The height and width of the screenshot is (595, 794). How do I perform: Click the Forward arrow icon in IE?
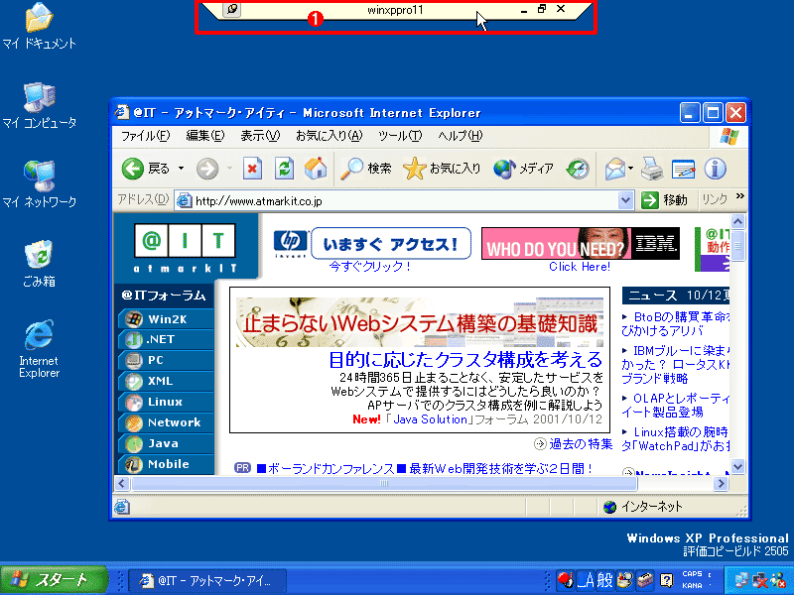207,169
